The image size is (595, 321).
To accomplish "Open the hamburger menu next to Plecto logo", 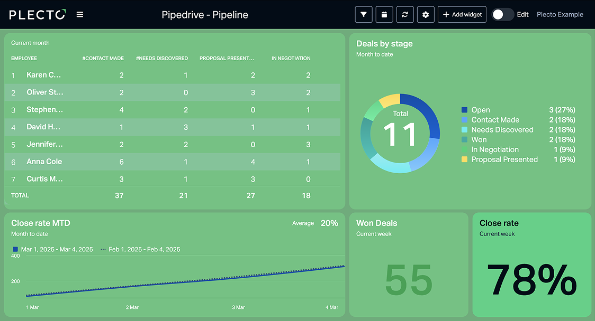I will tap(80, 14).
